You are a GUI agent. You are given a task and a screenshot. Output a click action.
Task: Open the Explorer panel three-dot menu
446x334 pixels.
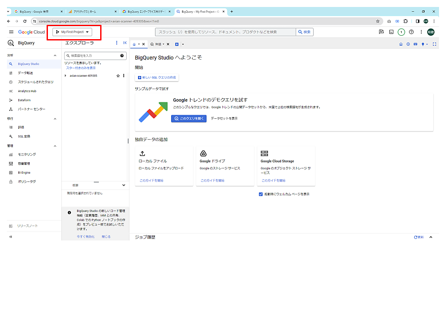tap(116, 43)
